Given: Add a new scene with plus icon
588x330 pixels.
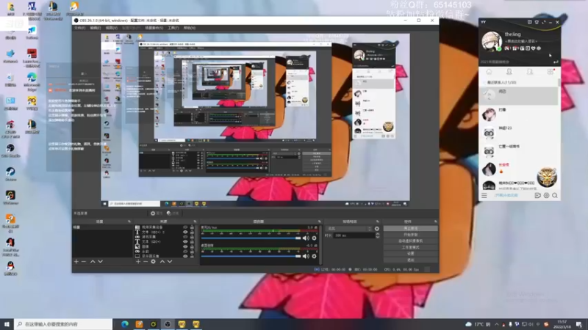Looking at the screenshot, I should point(76,262).
